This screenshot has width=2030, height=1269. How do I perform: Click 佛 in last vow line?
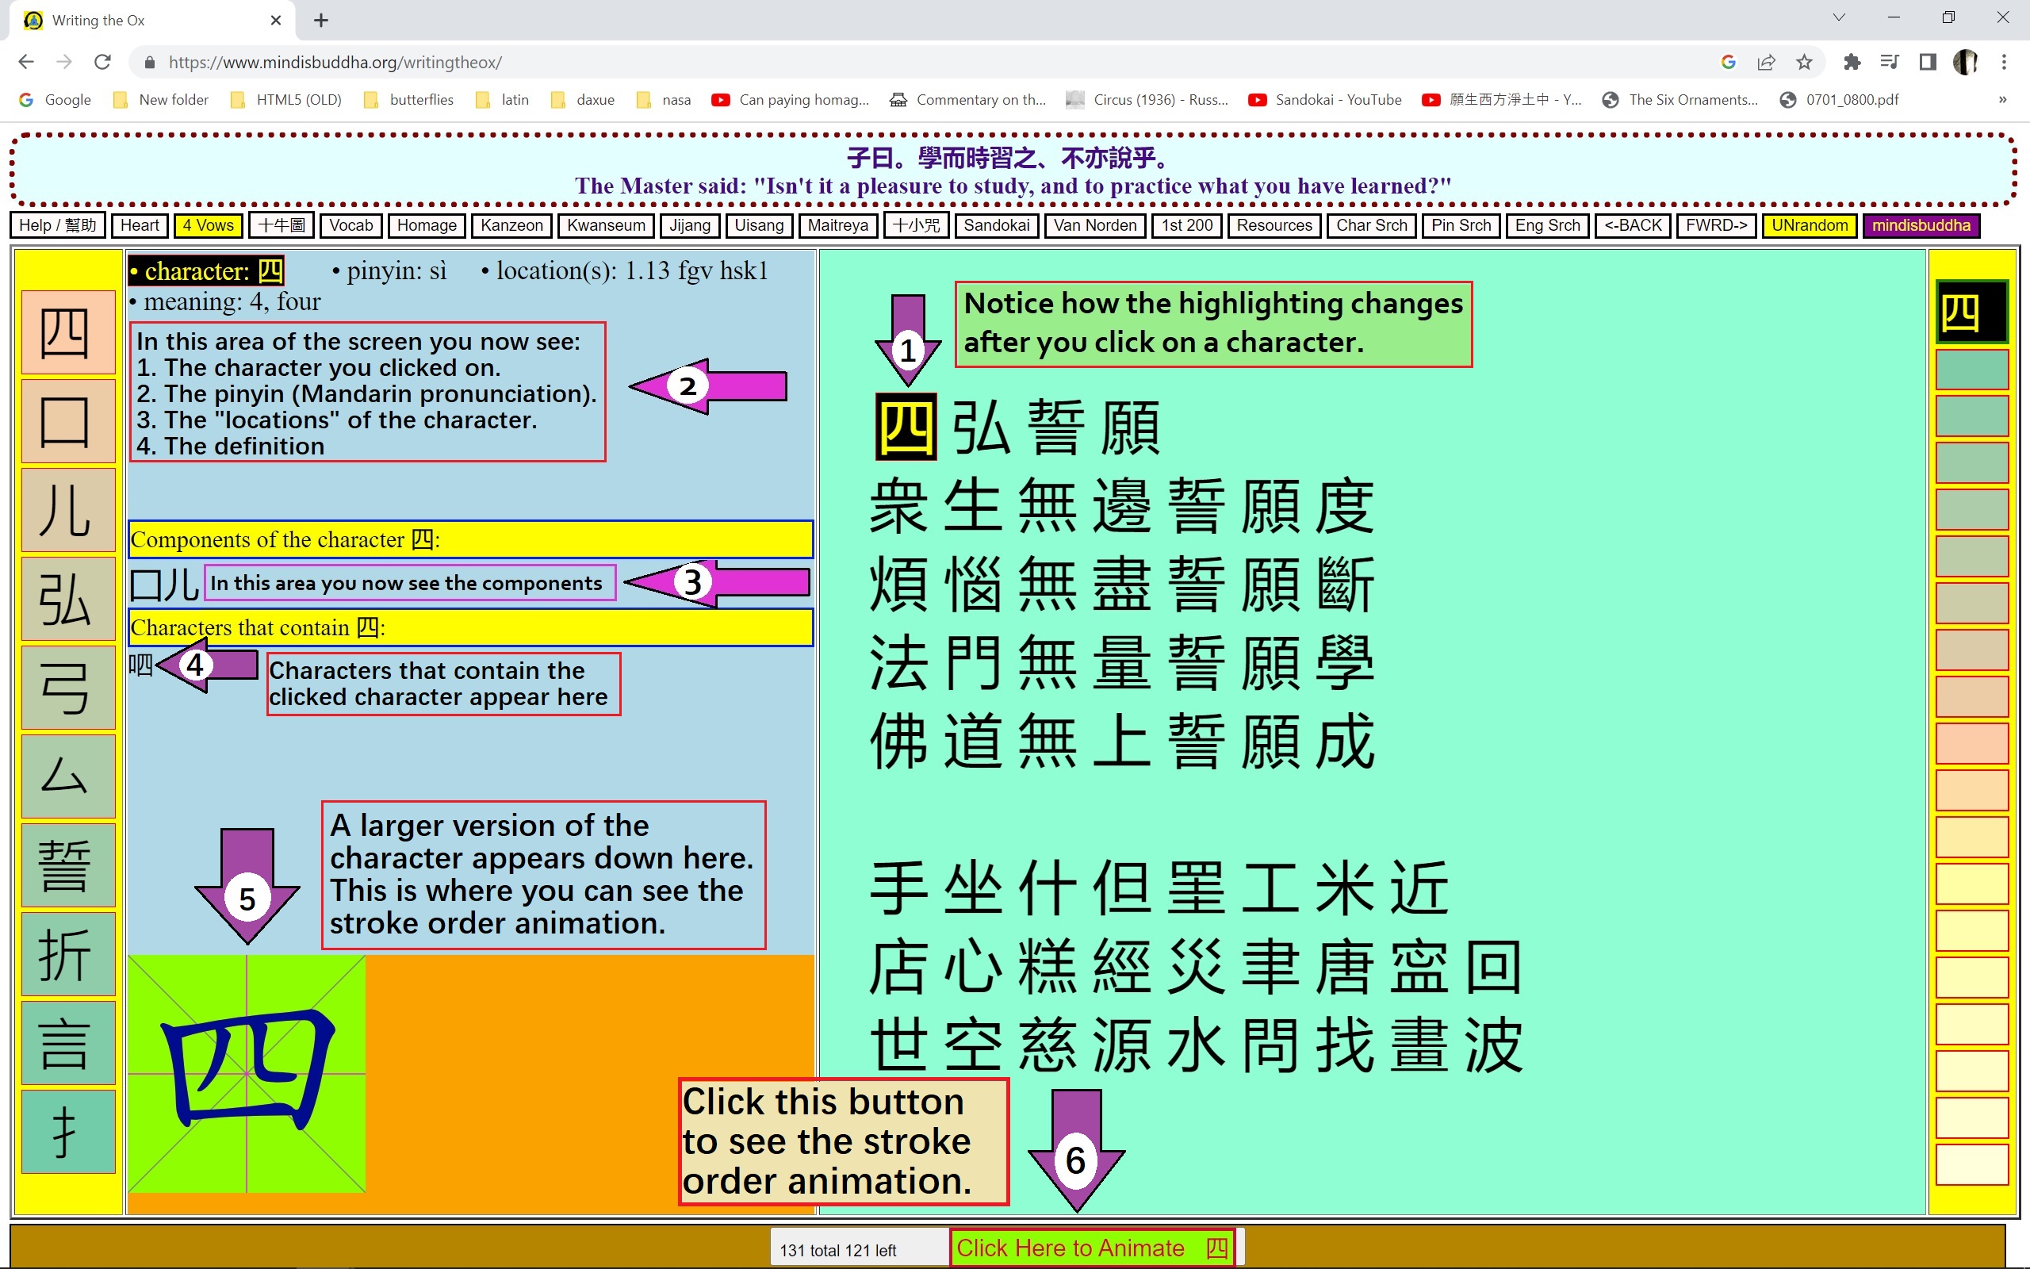click(x=898, y=742)
